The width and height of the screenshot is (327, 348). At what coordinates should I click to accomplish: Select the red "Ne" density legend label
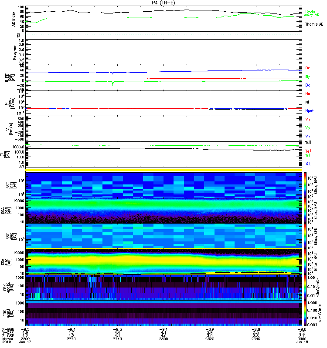point(308,94)
